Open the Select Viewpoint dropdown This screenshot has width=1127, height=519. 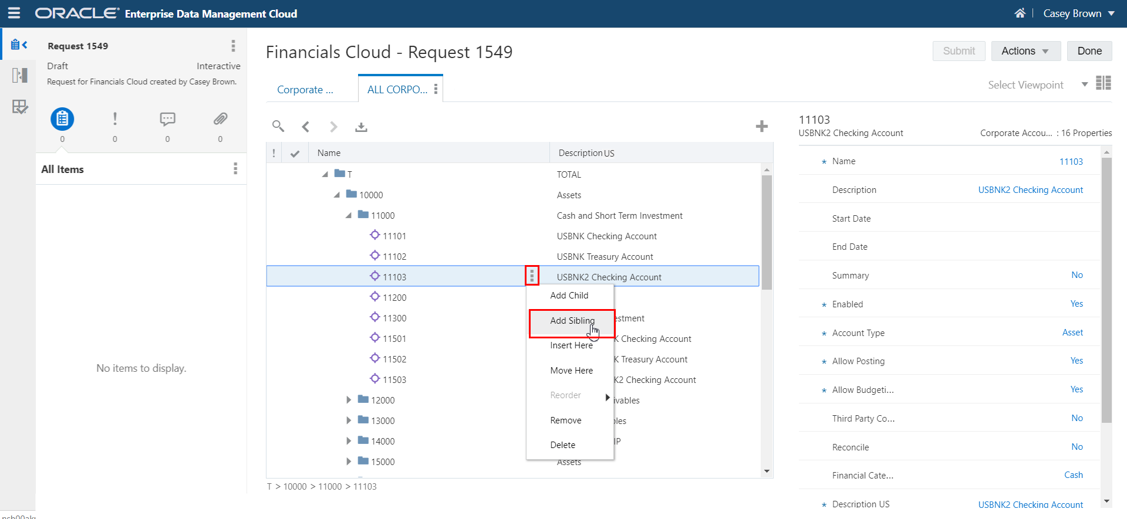pyautogui.click(x=1038, y=85)
